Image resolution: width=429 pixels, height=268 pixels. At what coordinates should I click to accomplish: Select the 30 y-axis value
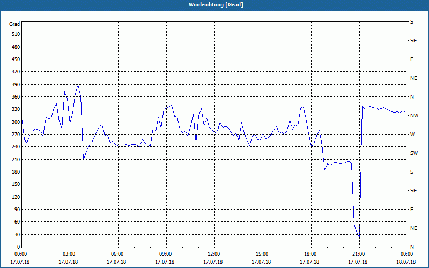point(17,234)
